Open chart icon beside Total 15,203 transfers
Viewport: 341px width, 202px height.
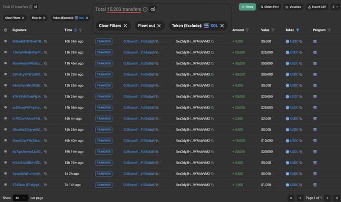(x=153, y=9)
